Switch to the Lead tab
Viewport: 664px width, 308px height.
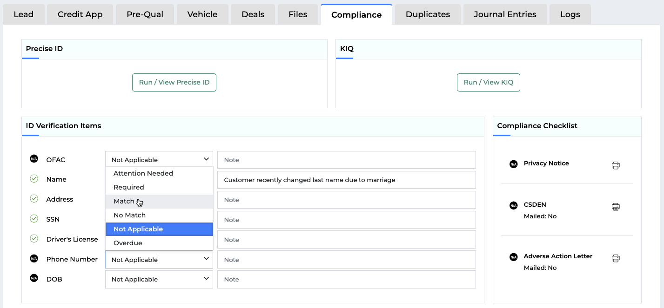[x=24, y=14]
